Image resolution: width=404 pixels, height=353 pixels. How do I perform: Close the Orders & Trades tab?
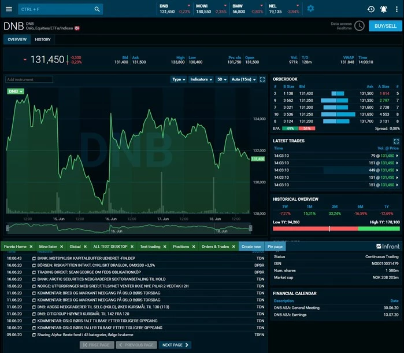(x=233, y=247)
